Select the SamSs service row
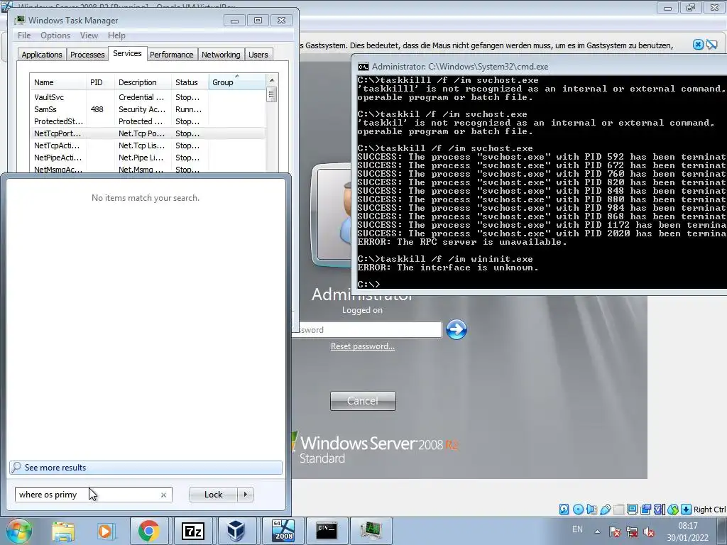Viewport: 727px width, 545px height. click(148, 109)
